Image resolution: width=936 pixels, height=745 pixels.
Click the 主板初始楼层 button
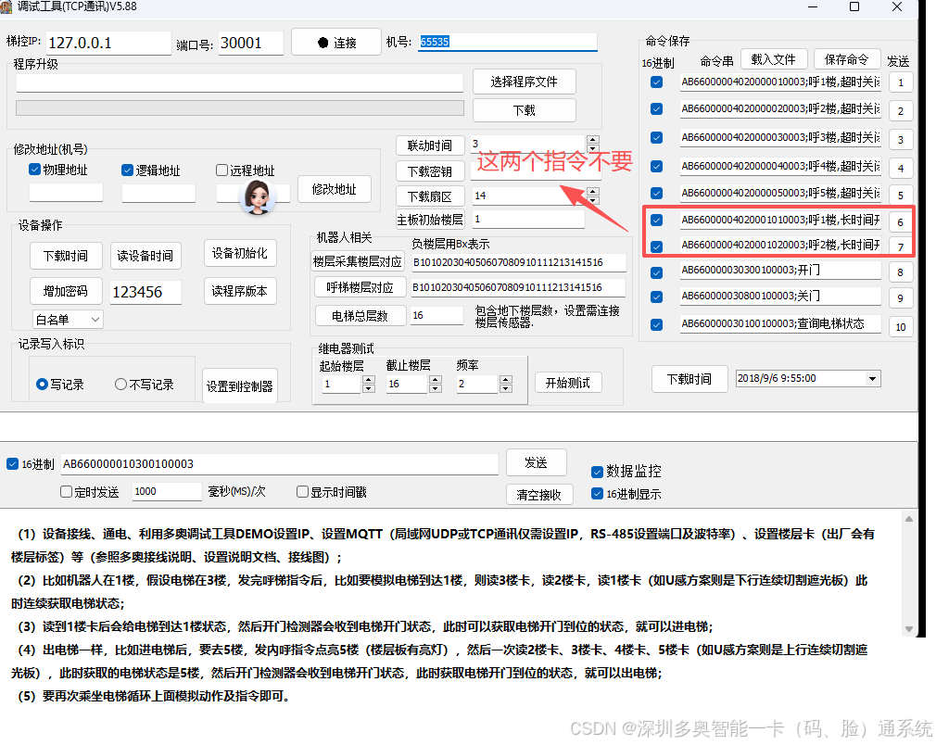tap(430, 220)
